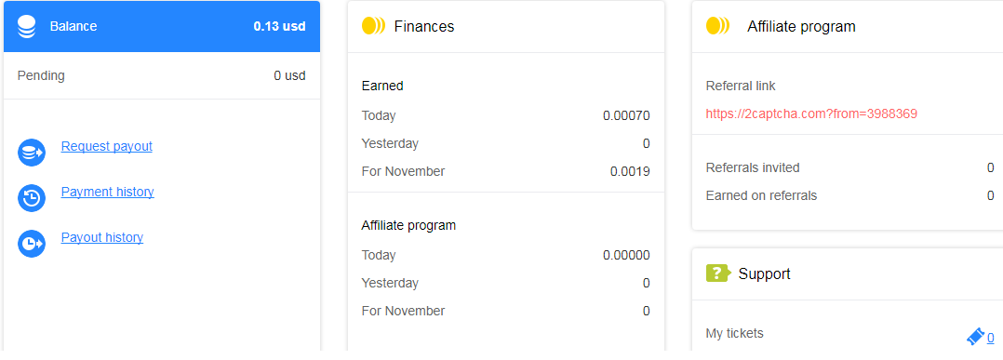Click Today's earned value 0.00070

click(626, 115)
